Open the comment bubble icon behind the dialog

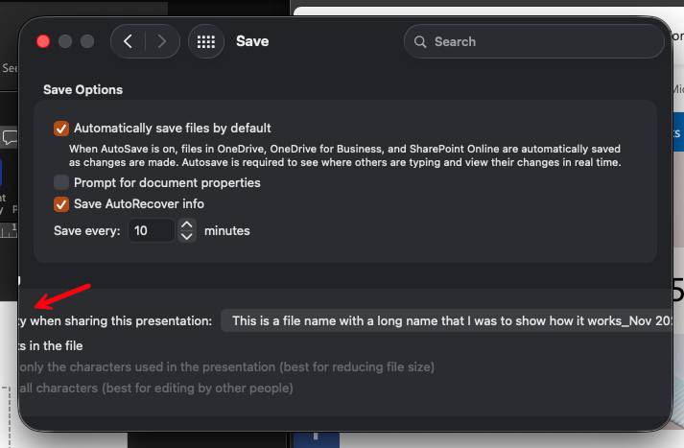coord(10,137)
